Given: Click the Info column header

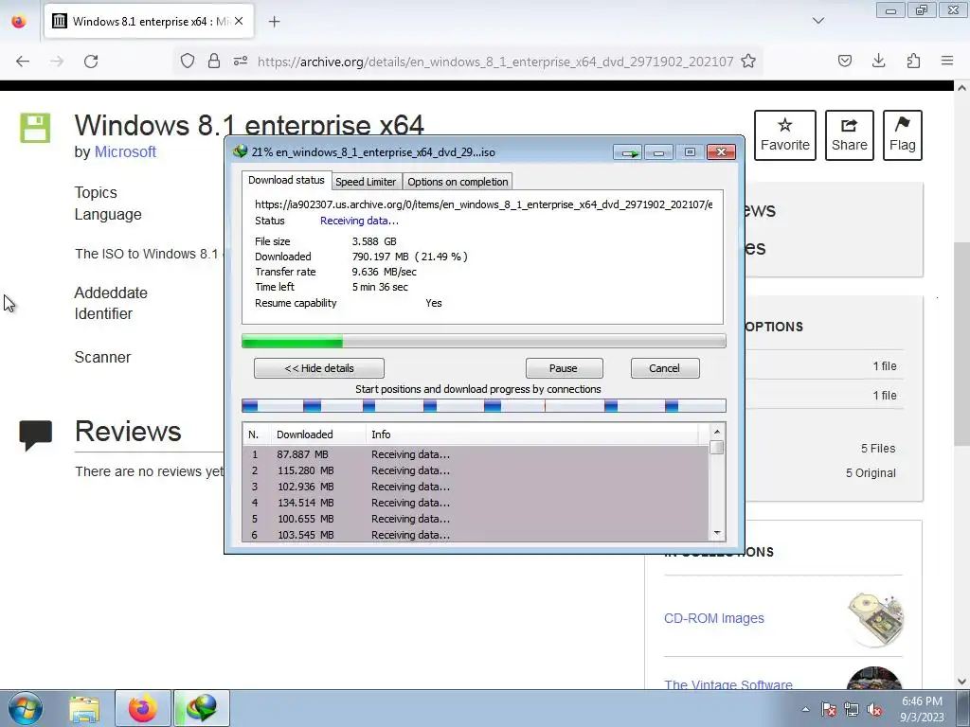Looking at the screenshot, I should pyautogui.click(x=532, y=434).
